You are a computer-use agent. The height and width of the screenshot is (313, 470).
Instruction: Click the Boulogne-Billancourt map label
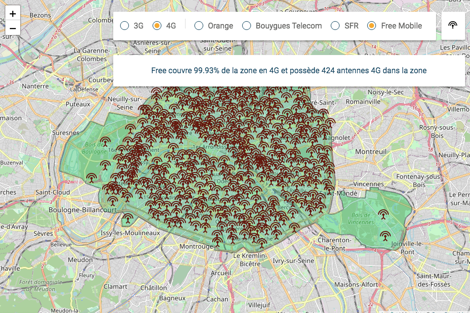pos(83,210)
